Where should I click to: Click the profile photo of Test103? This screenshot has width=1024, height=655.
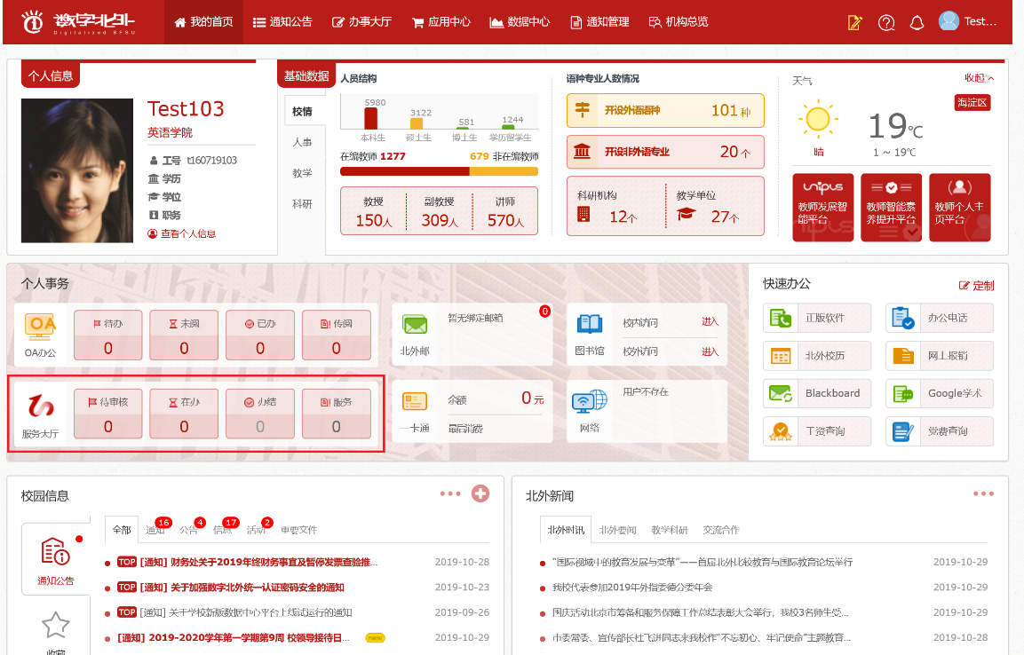(x=77, y=171)
